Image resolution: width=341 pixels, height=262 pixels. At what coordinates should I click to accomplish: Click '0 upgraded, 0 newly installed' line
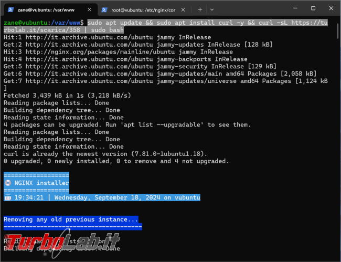[x=116, y=161]
